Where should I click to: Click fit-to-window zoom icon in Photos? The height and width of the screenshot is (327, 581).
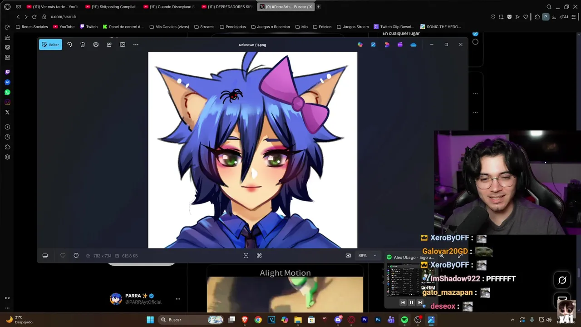[246, 256]
